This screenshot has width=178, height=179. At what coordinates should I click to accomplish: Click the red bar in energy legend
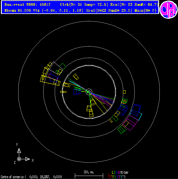[109, 176]
